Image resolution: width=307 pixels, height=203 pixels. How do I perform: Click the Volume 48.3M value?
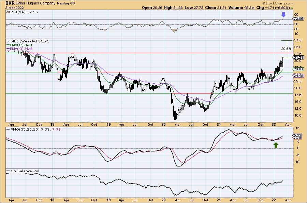click(241, 8)
